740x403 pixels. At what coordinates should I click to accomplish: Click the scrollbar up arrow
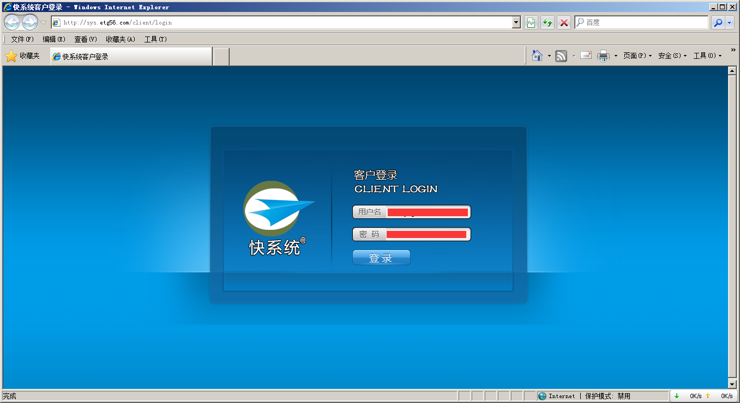(x=732, y=71)
